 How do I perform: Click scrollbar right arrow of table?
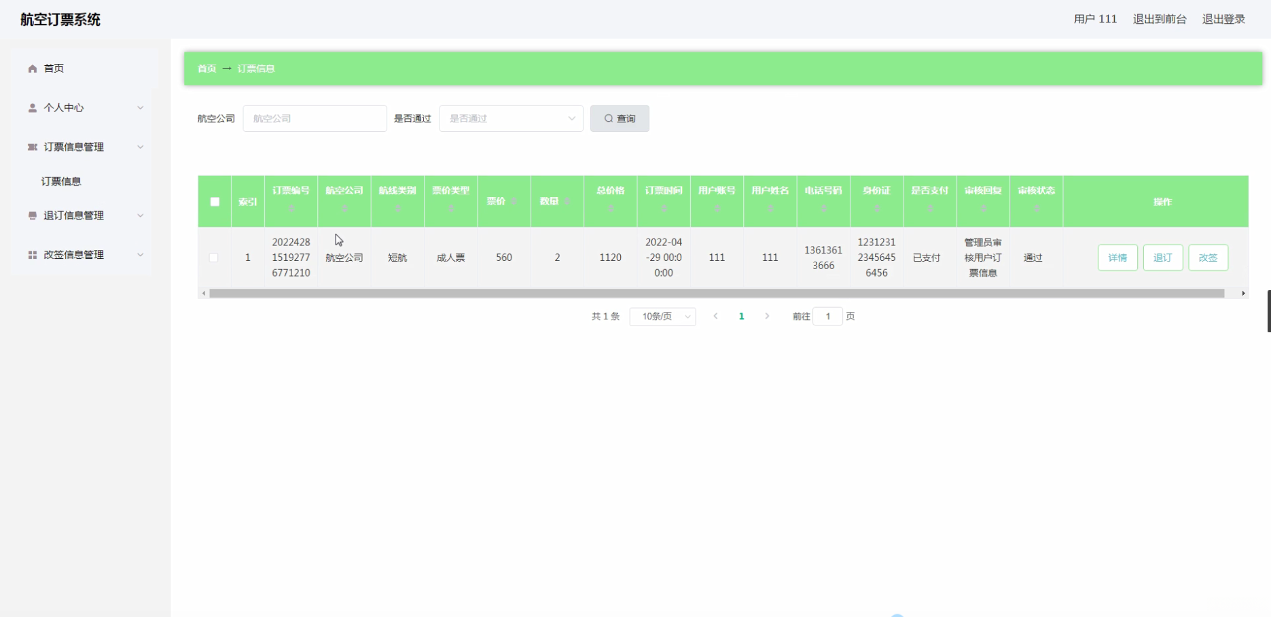pos(1243,294)
